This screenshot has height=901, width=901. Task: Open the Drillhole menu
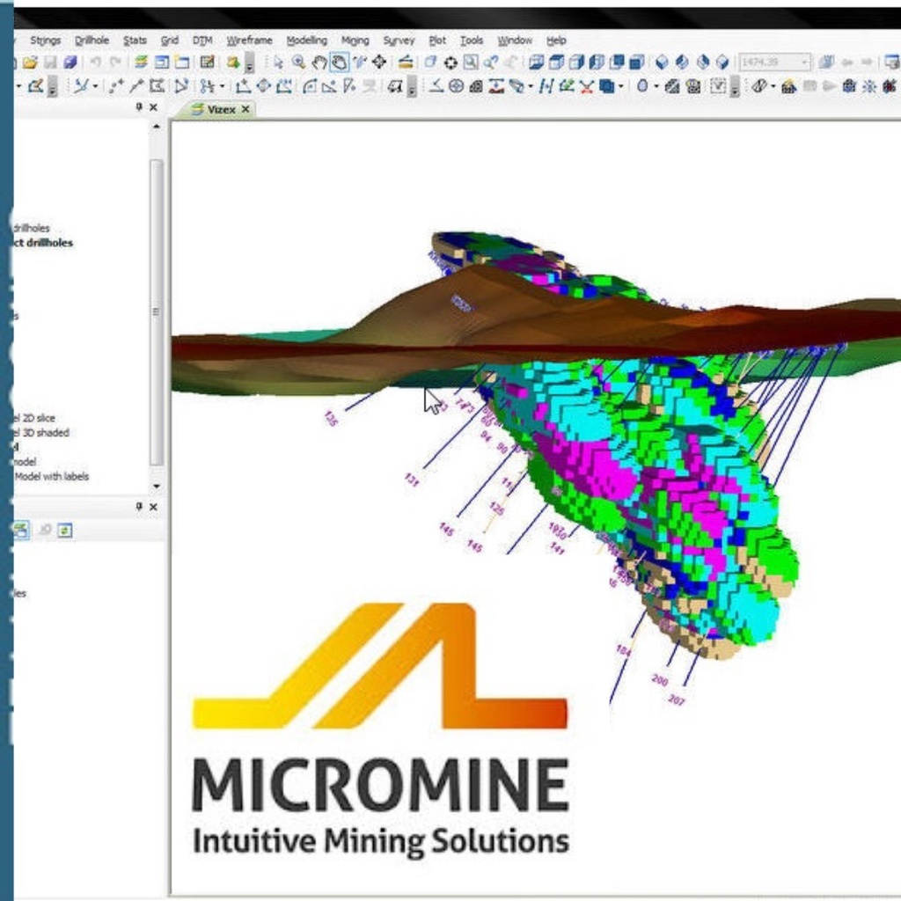click(92, 40)
